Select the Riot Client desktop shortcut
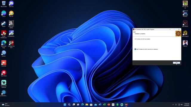 pyautogui.click(x=4, y=73)
